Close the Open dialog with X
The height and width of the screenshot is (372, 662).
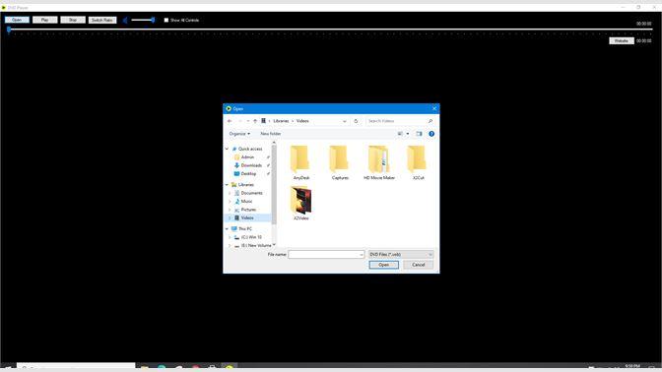point(434,109)
